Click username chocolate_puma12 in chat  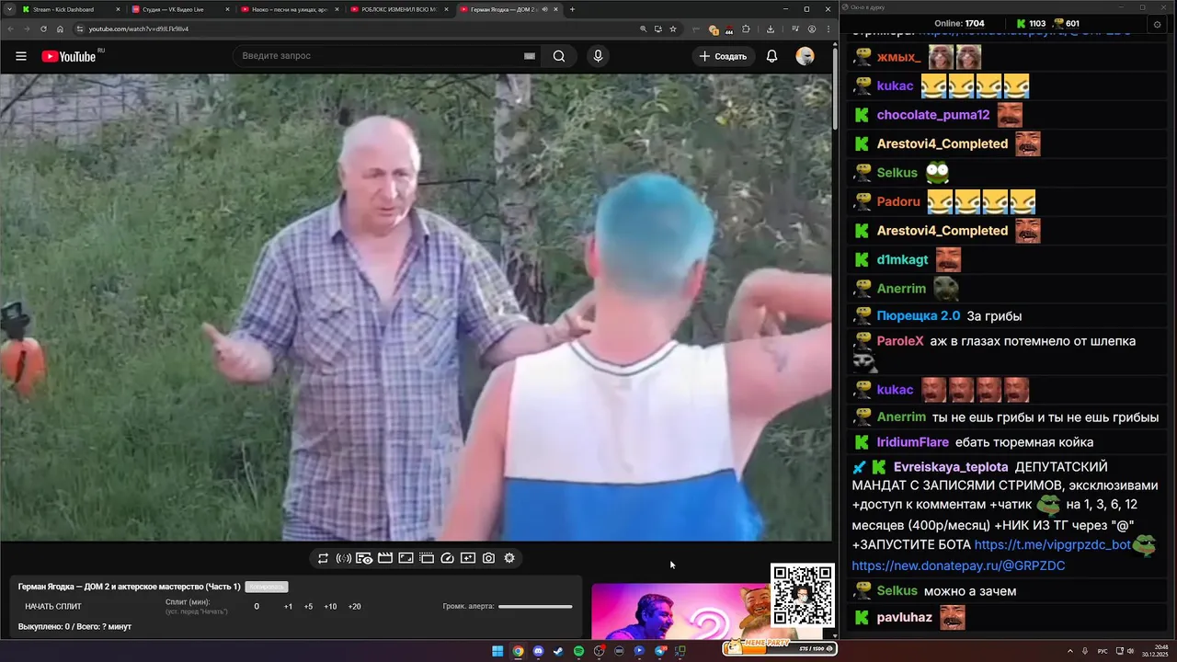[x=933, y=115]
